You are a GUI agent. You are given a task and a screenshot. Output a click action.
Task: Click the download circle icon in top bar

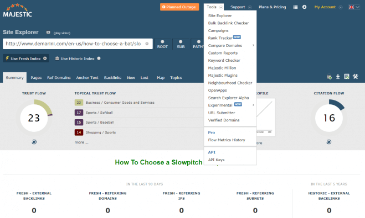click(x=304, y=7)
